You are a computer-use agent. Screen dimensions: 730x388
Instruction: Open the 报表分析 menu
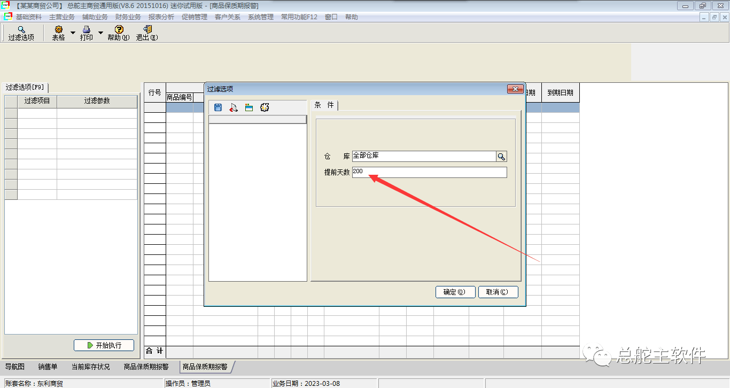pos(161,17)
